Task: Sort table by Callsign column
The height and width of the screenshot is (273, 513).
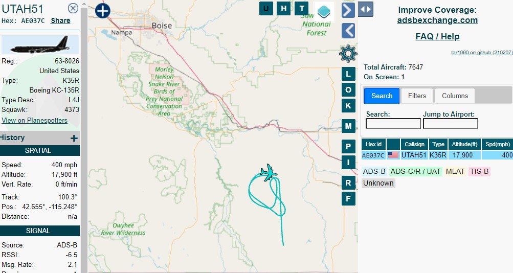Action: pyautogui.click(x=414, y=144)
